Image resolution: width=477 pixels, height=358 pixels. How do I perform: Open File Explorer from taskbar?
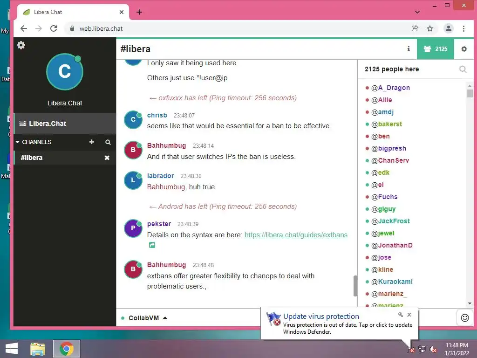pyautogui.click(x=38, y=349)
